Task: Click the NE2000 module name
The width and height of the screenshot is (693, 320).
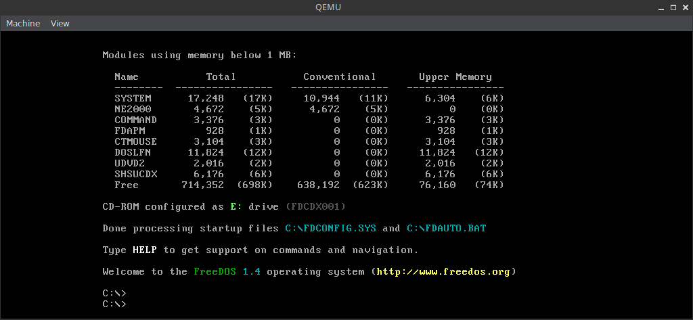Action: pyautogui.click(x=133, y=109)
